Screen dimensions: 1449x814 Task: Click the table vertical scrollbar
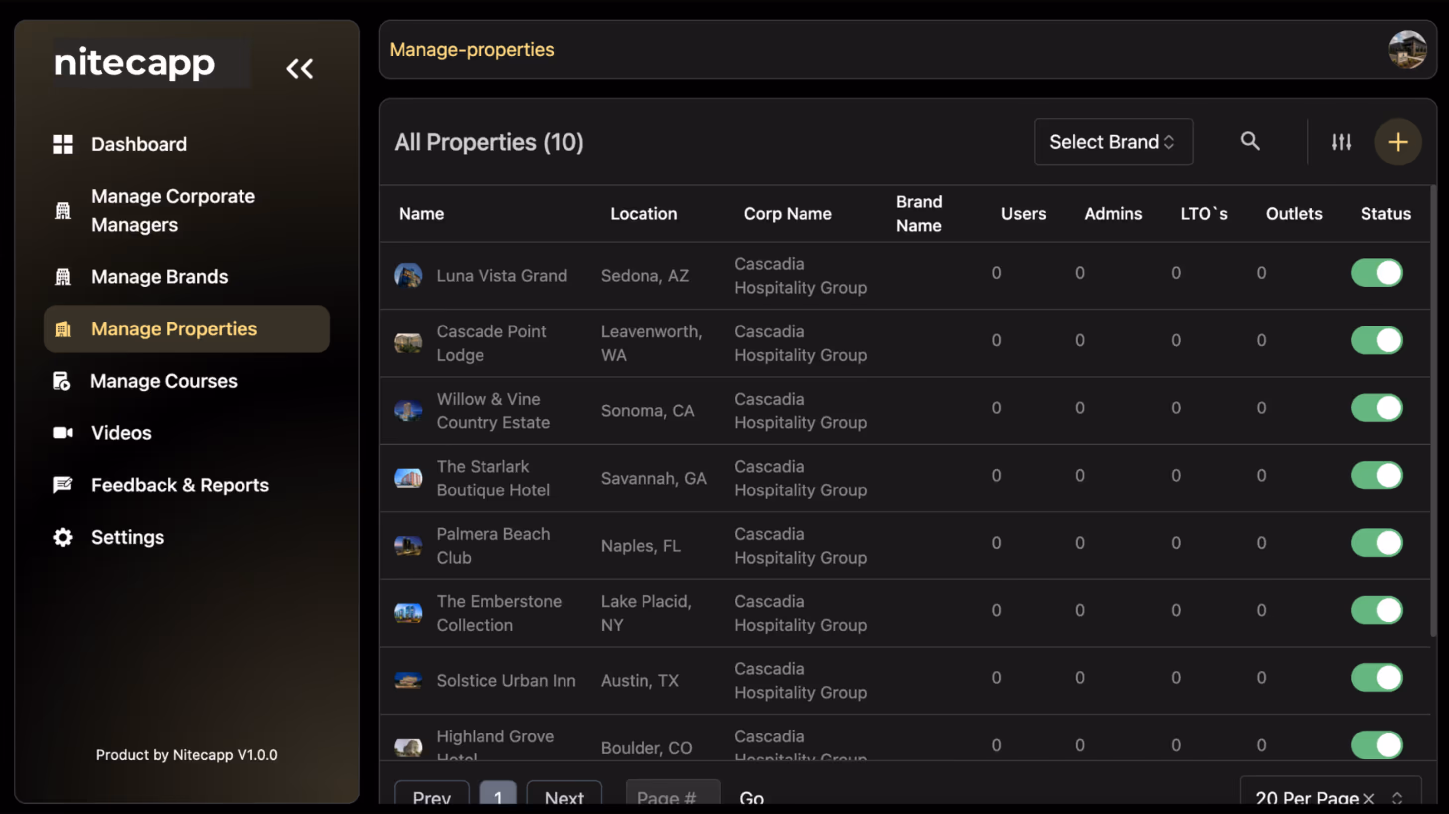(1433, 410)
